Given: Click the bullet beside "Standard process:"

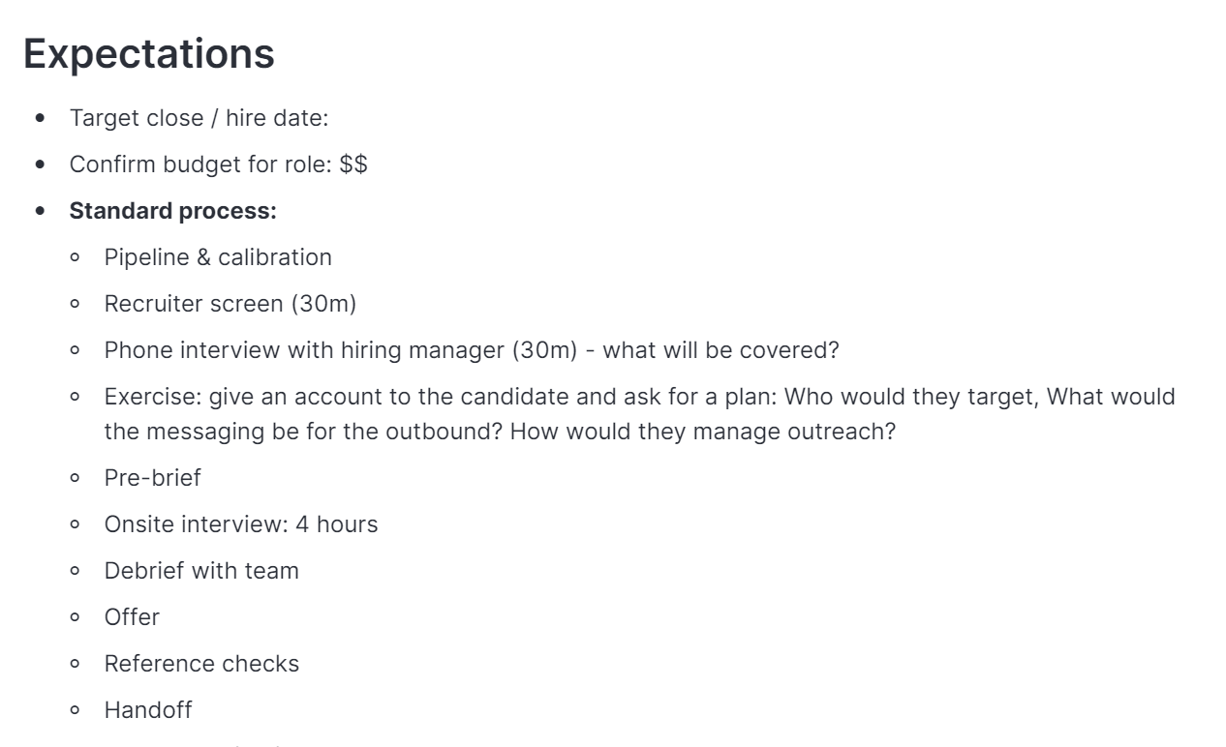Looking at the screenshot, I should [x=40, y=211].
